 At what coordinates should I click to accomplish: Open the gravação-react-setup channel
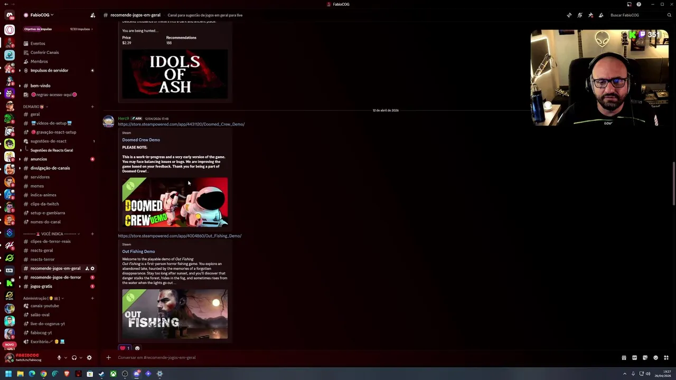coord(58,132)
